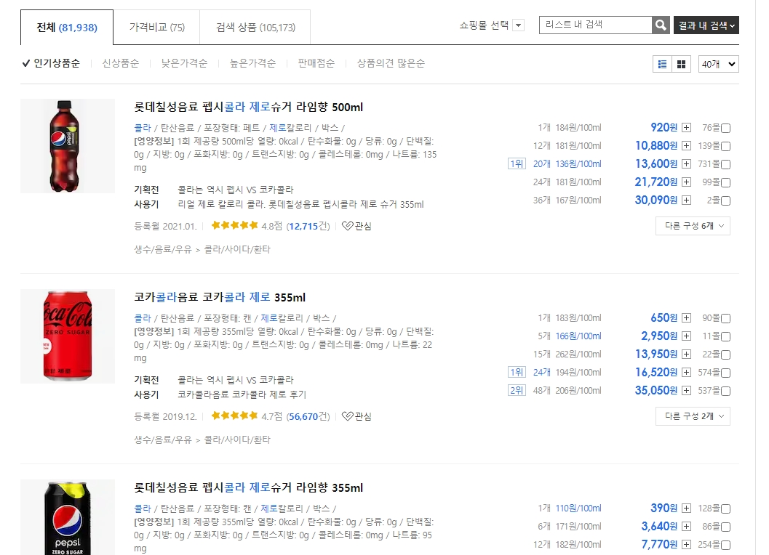This screenshot has height=555, width=769.
Task: Sort by 판매점순
Action: [316, 63]
